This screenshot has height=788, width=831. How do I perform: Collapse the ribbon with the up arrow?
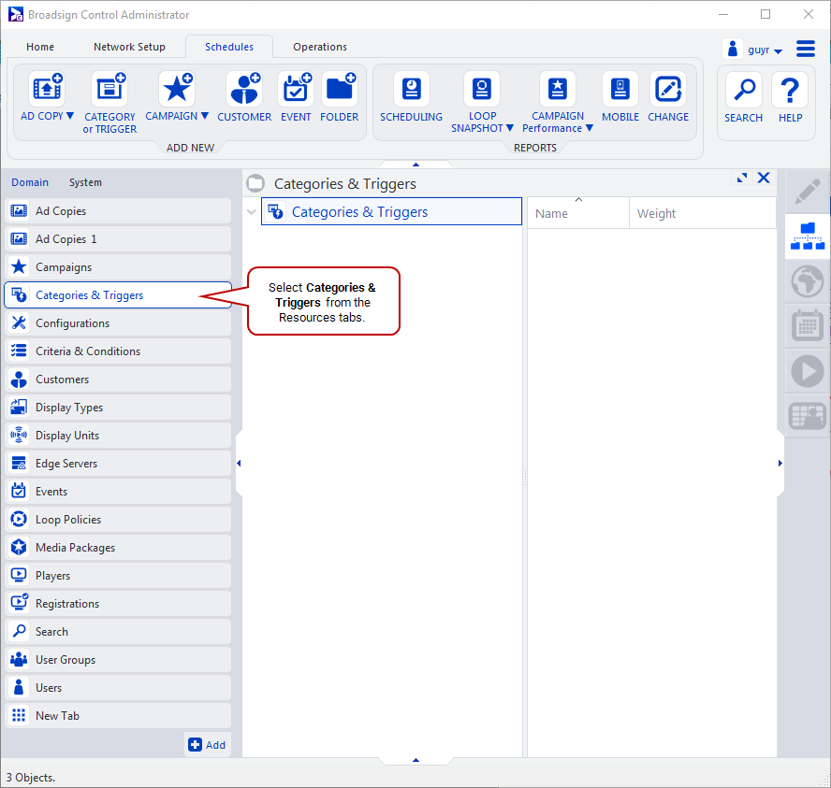[416, 165]
